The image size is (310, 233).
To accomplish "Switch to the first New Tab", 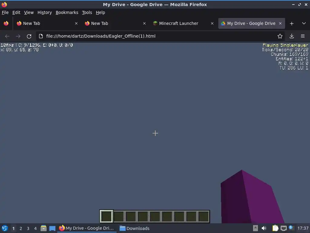I will point(47,23).
